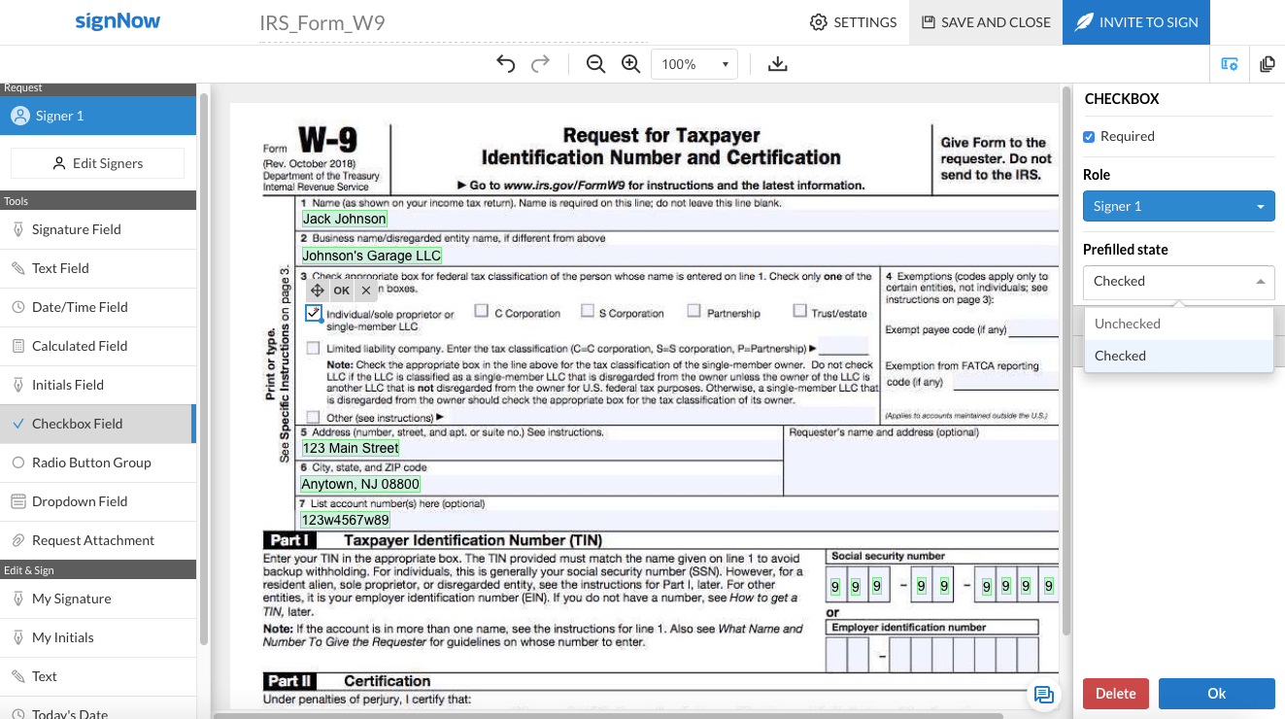
Task: Choose the Dropdown Field tool
Action: (x=98, y=501)
